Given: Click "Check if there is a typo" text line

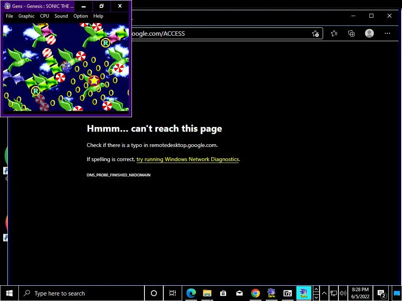Looking at the screenshot, I should 152,145.
